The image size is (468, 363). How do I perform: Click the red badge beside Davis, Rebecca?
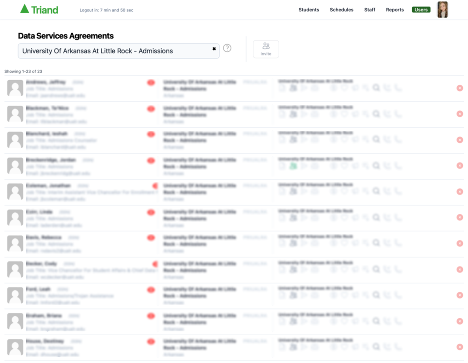pos(151,238)
